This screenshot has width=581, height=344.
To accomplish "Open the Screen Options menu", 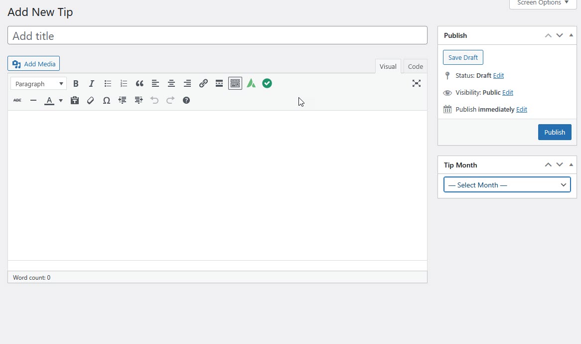I will [542, 2].
